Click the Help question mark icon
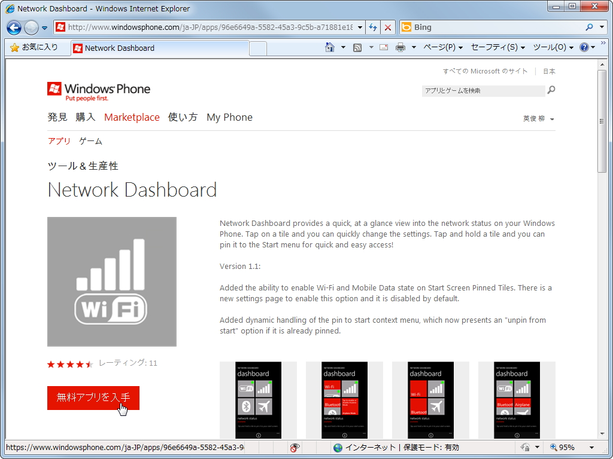613x459 pixels. (584, 47)
